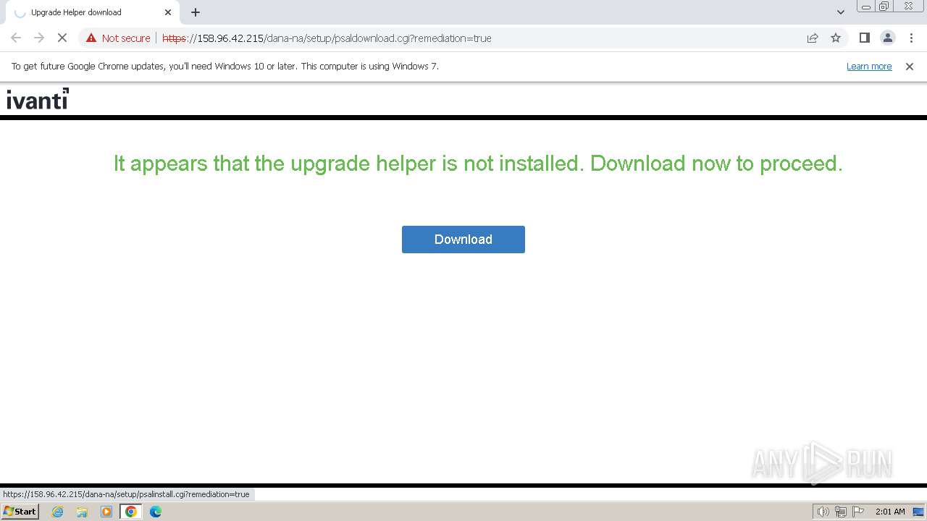Open Chrome three-dot menu
Image resolution: width=927 pixels, height=521 pixels.
click(x=911, y=38)
